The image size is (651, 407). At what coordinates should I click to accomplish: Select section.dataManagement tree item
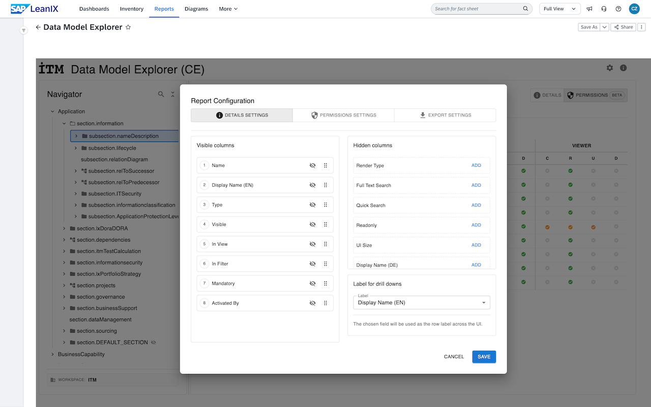[x=101, y=319]
